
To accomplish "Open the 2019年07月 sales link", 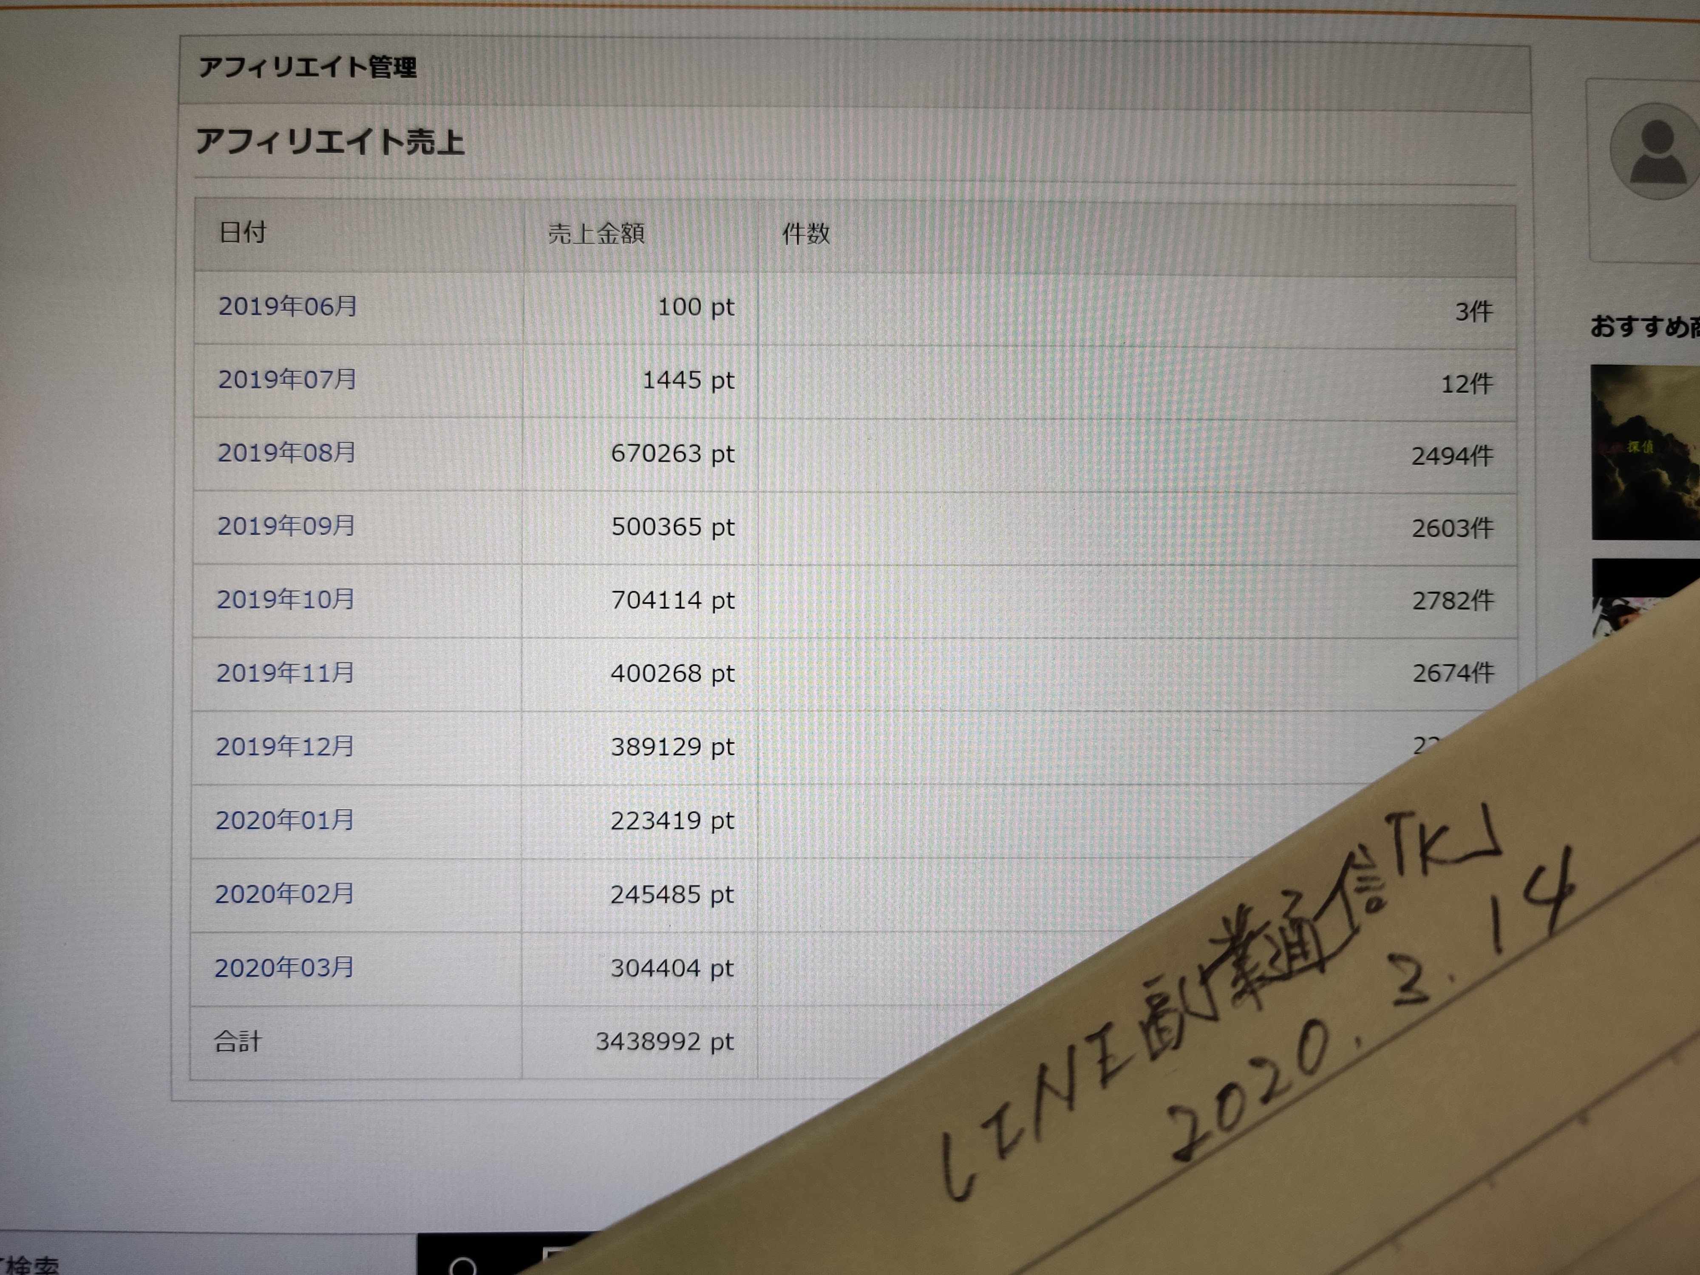I will coord(287,380).
